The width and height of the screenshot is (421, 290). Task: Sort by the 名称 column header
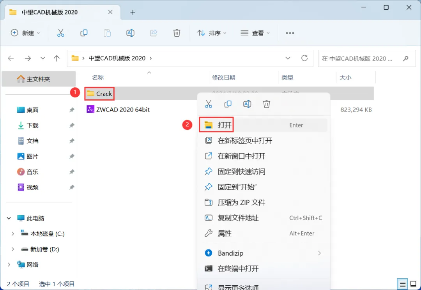pyautogui.click(x=98, y=78)
